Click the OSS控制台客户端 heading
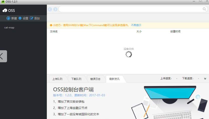 point(74,89)
